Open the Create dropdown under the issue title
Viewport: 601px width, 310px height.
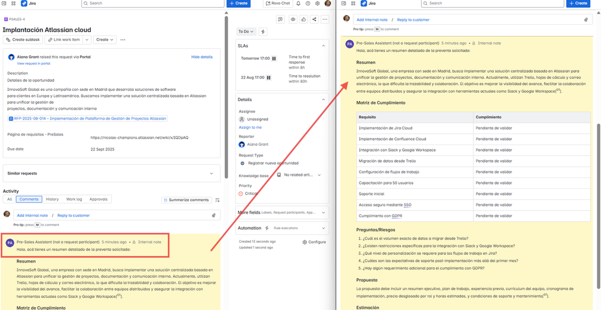(104, 40)
